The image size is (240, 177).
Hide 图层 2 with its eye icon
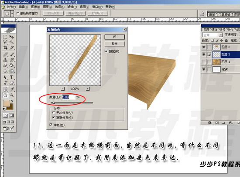click(x=204, y=47)
